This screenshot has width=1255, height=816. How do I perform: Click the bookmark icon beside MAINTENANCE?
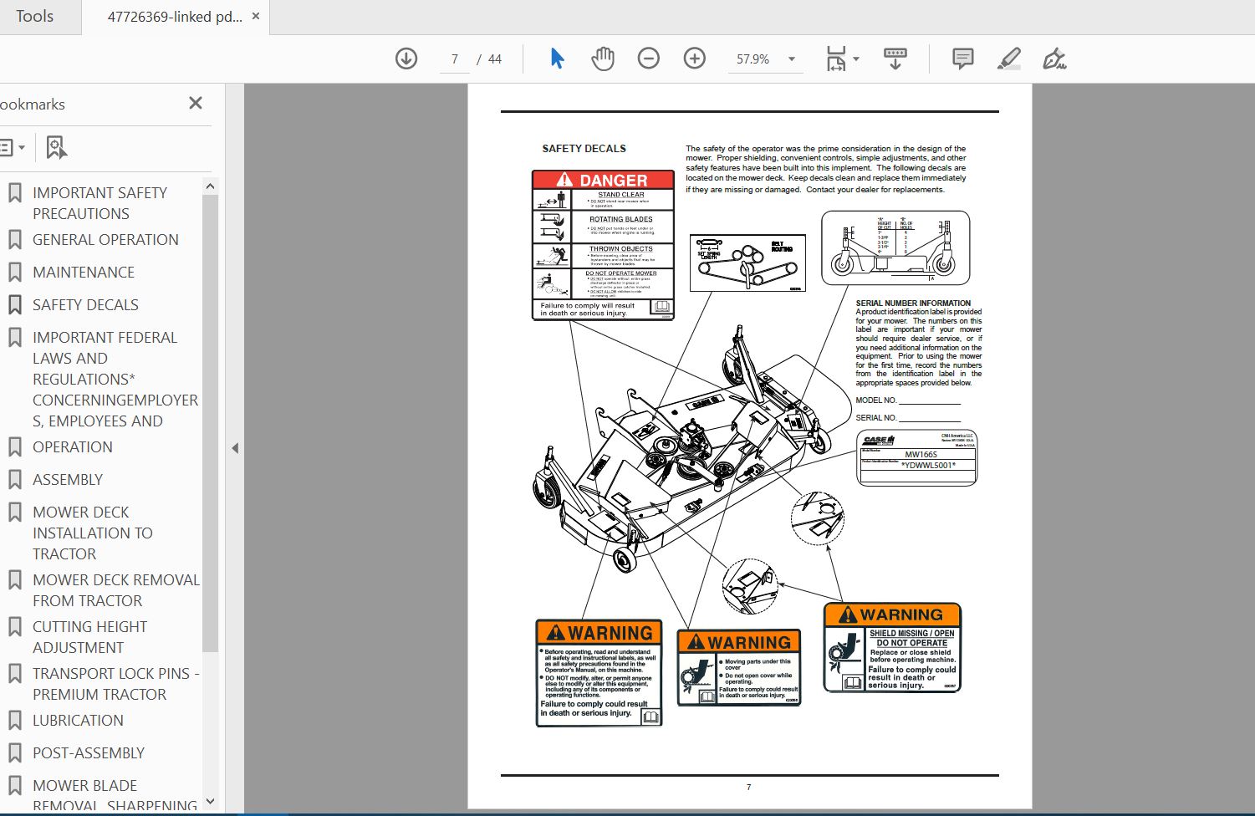point(14,273)
